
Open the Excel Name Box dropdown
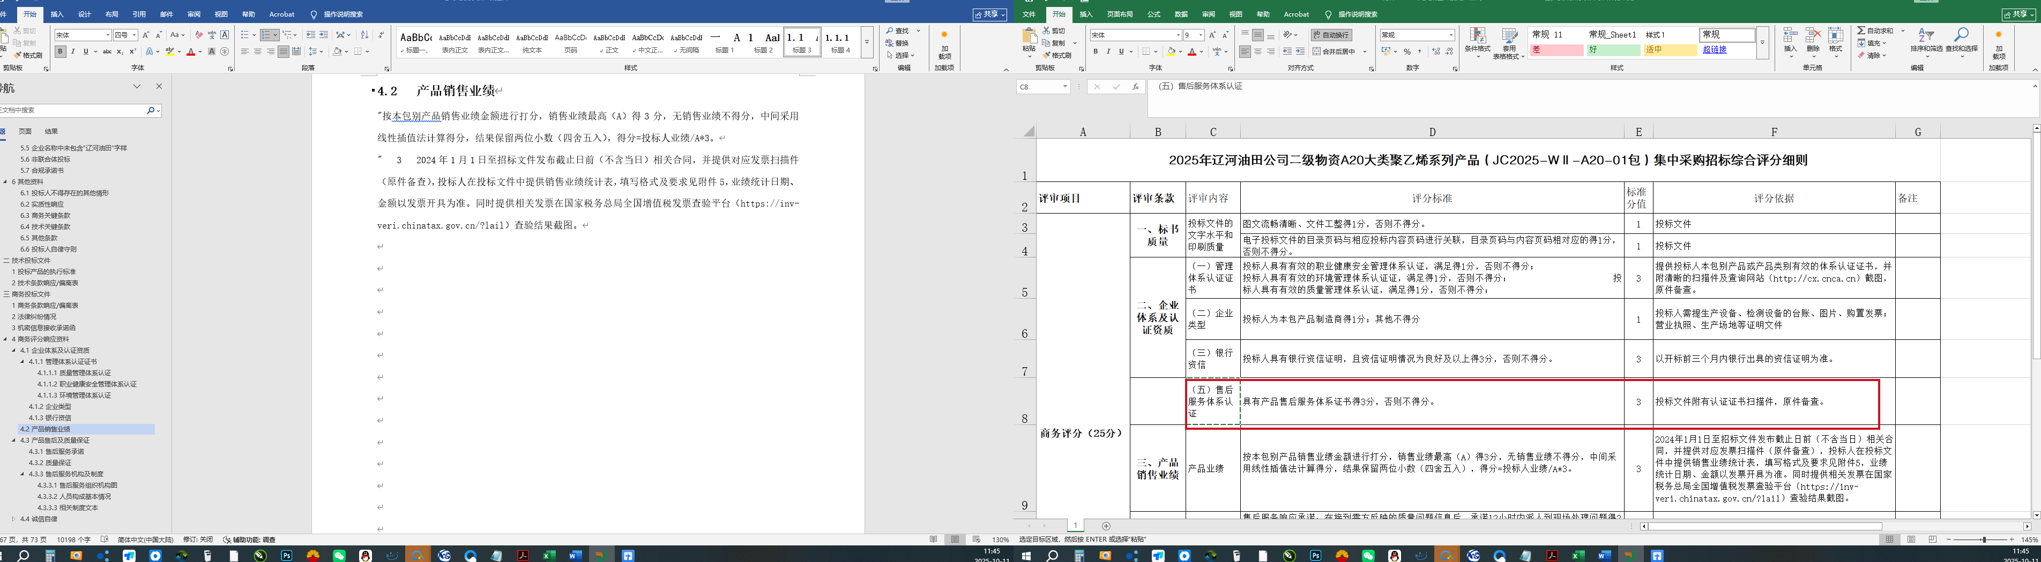[x=1065, y=87]
